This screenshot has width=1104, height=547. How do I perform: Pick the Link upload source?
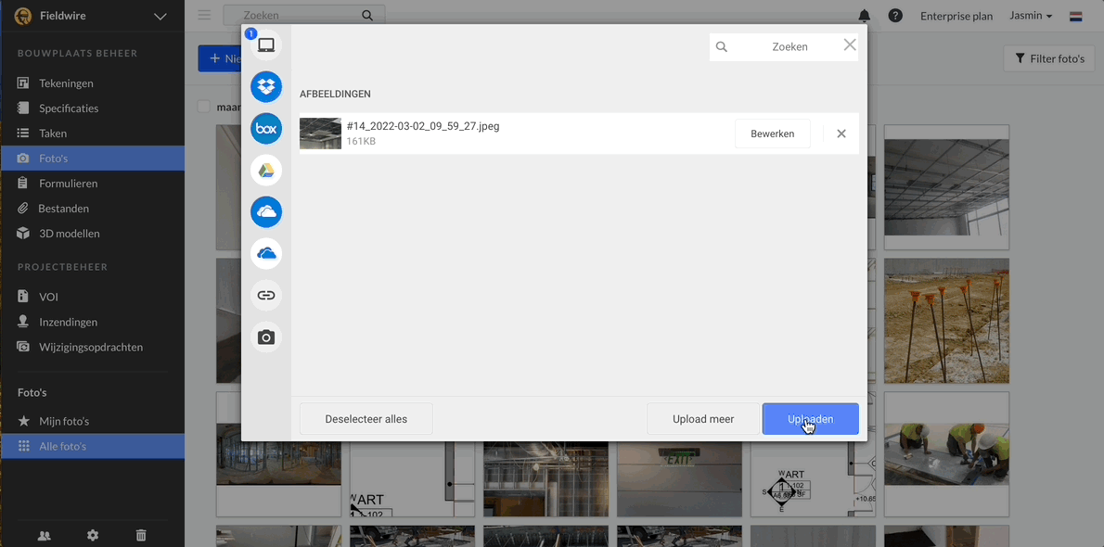pyautogui.click(x=266, y=295)
